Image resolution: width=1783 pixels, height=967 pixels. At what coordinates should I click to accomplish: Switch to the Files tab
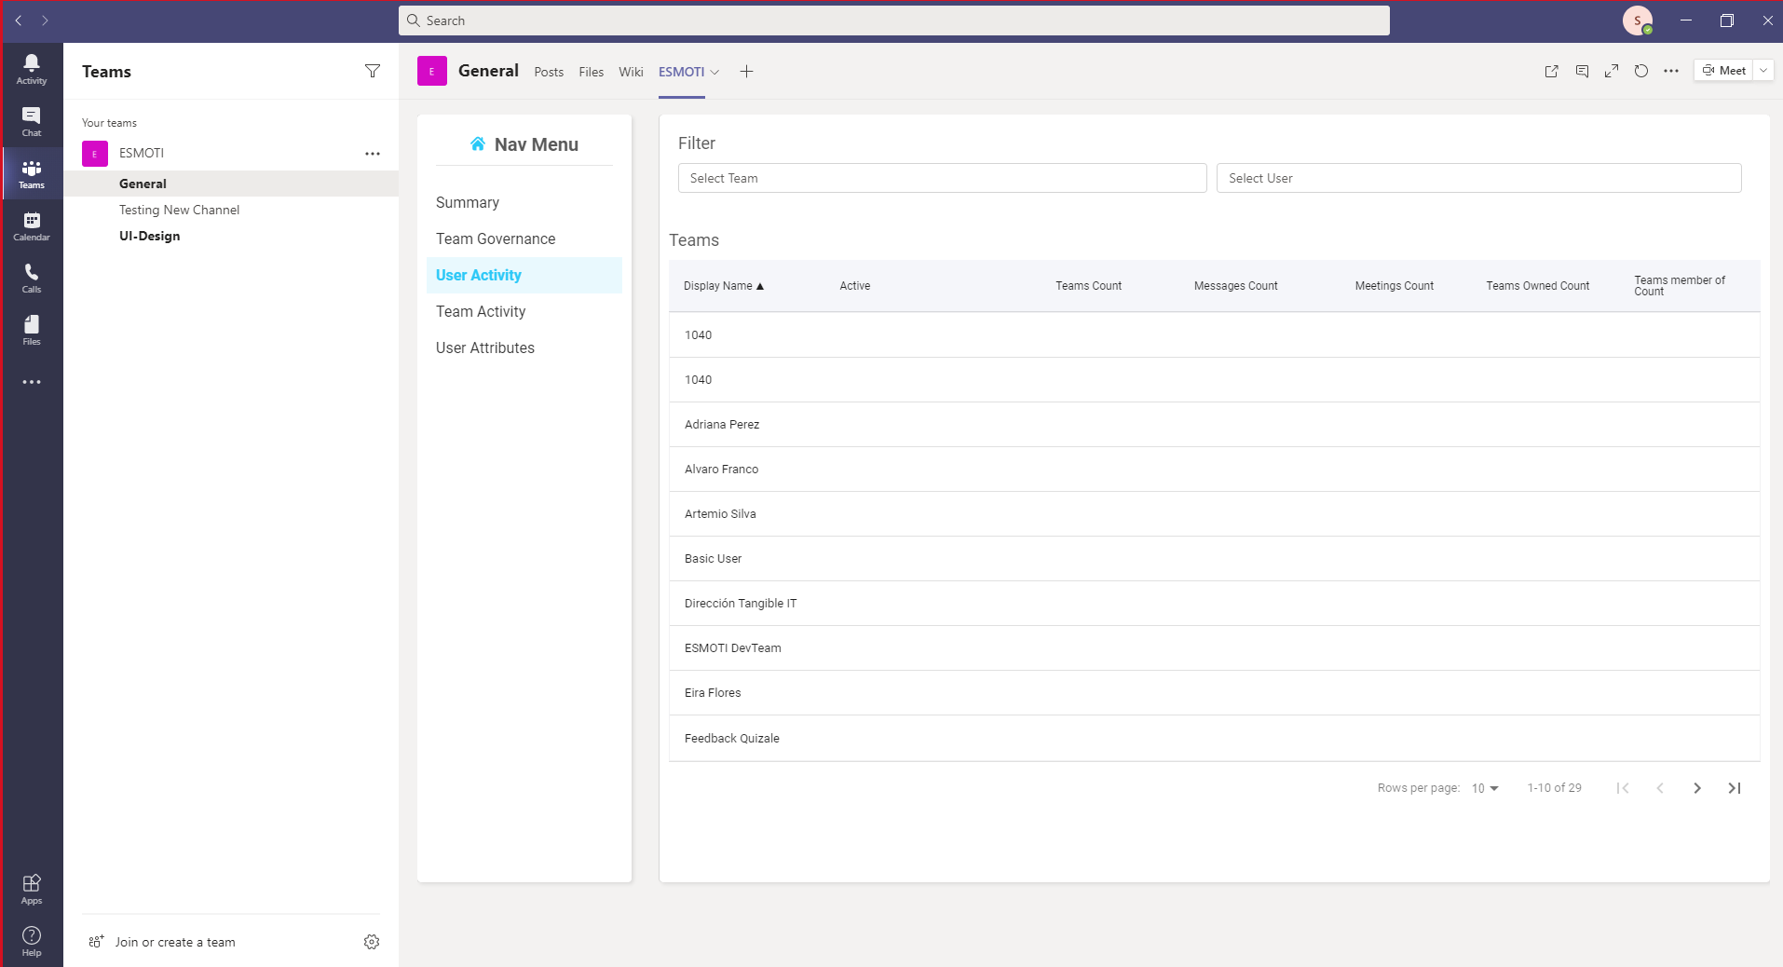(x=591, y=72)
